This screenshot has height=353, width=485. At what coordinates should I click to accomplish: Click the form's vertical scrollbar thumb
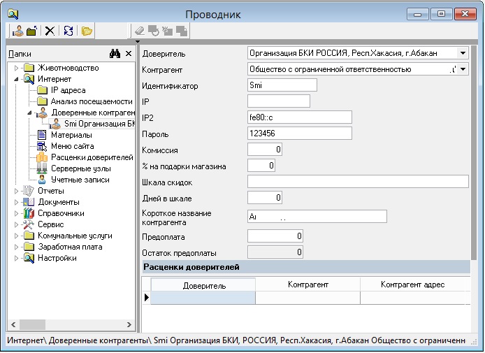pos(474,153)
